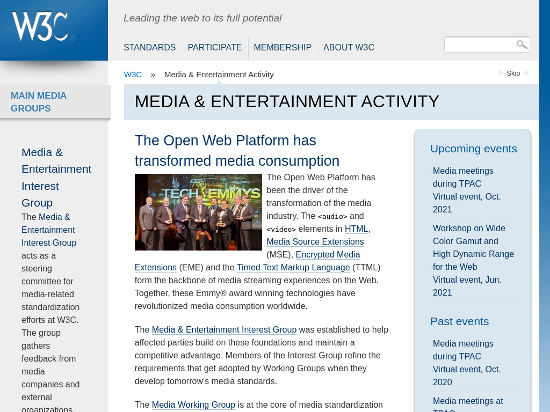Click the W3C breadcrumb link
This screenshot has height=412, width=550.
[x=133, y=75]
